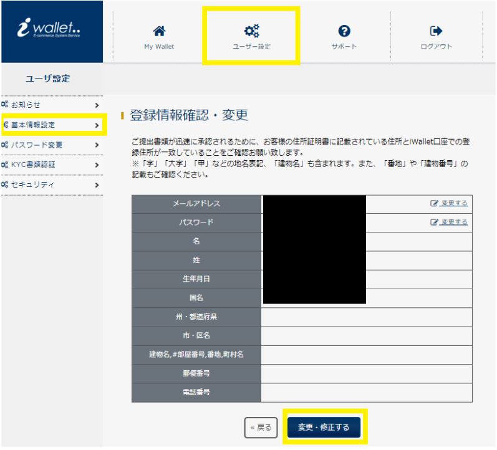Open セキュリティ sidebar menu item
497x450 pixels.
click(x=52, y=184)
